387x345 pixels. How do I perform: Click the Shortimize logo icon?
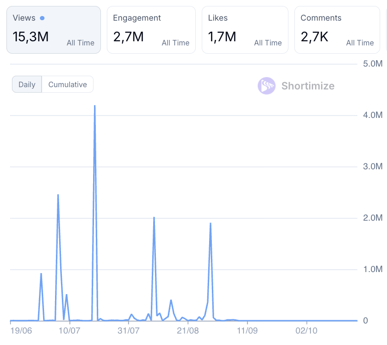266,86
